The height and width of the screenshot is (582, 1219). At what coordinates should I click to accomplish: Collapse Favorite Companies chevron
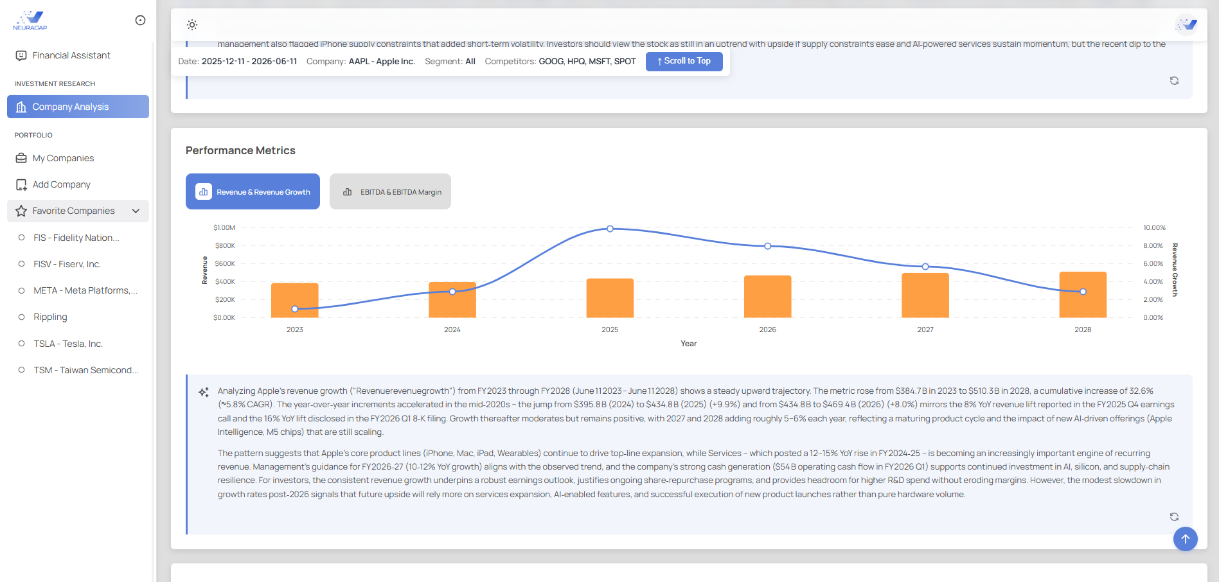[x=136, y=211]
